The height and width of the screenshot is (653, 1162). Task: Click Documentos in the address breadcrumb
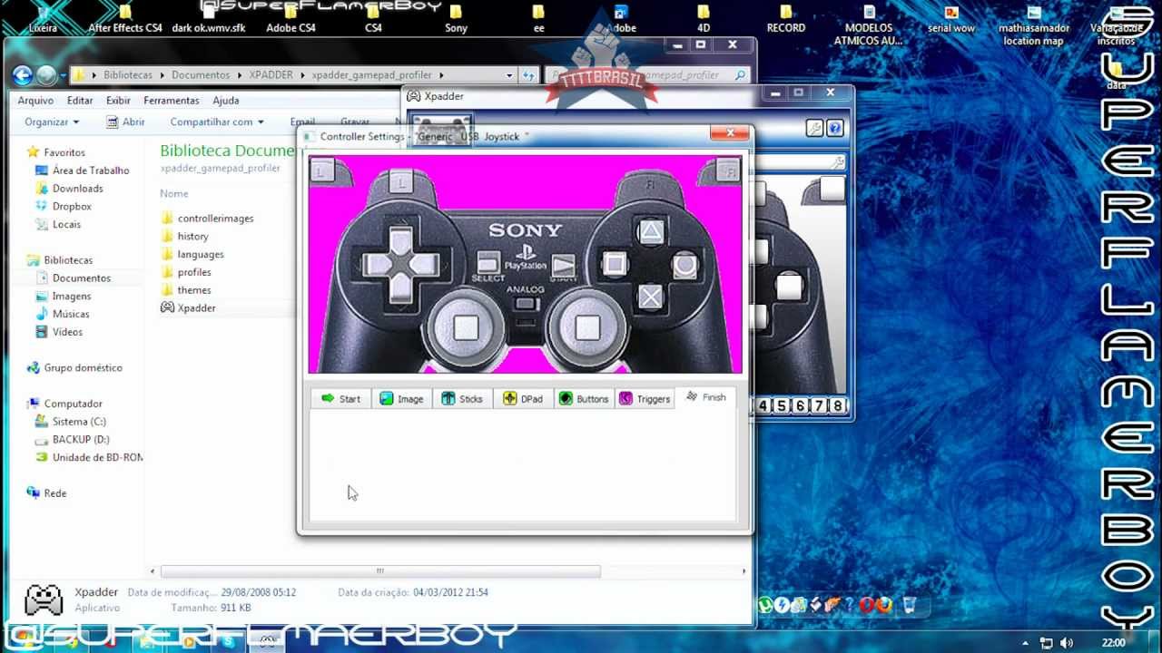(x=201, y=75)
